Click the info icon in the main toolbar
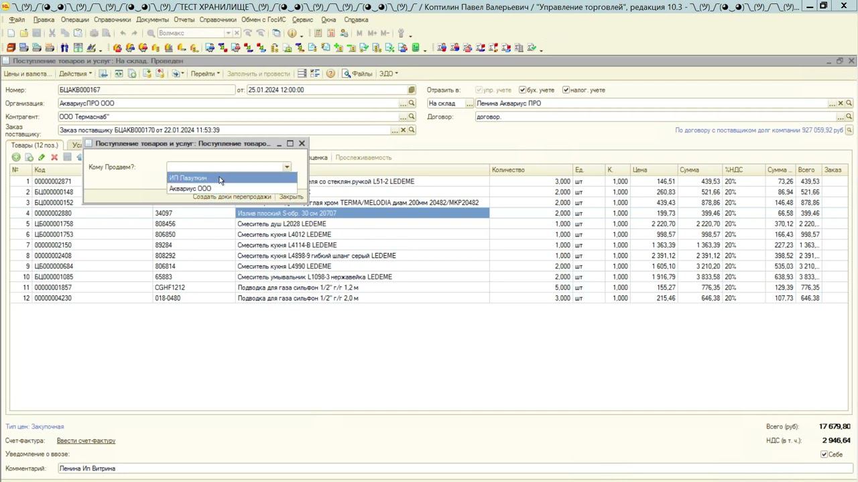The height and width of the screenshot is (482, 858). click(292, 33)
